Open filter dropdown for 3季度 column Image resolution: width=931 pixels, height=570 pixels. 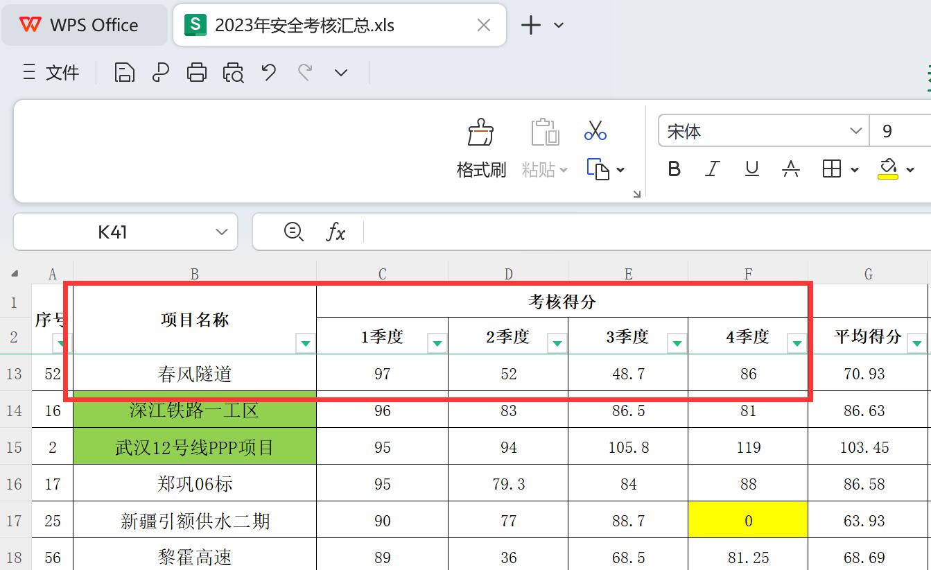[x=677, y=343]
